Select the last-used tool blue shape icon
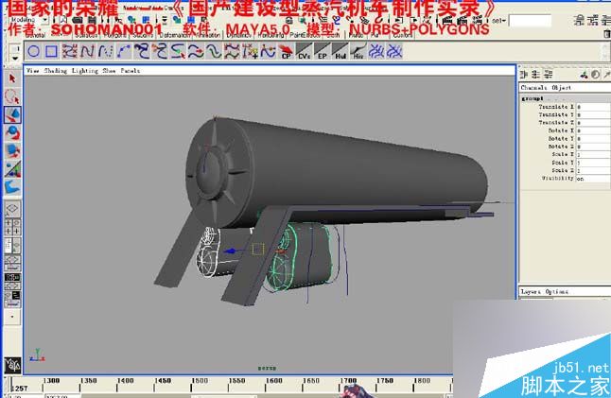This screenshot has height=398, width=611. 12,187
